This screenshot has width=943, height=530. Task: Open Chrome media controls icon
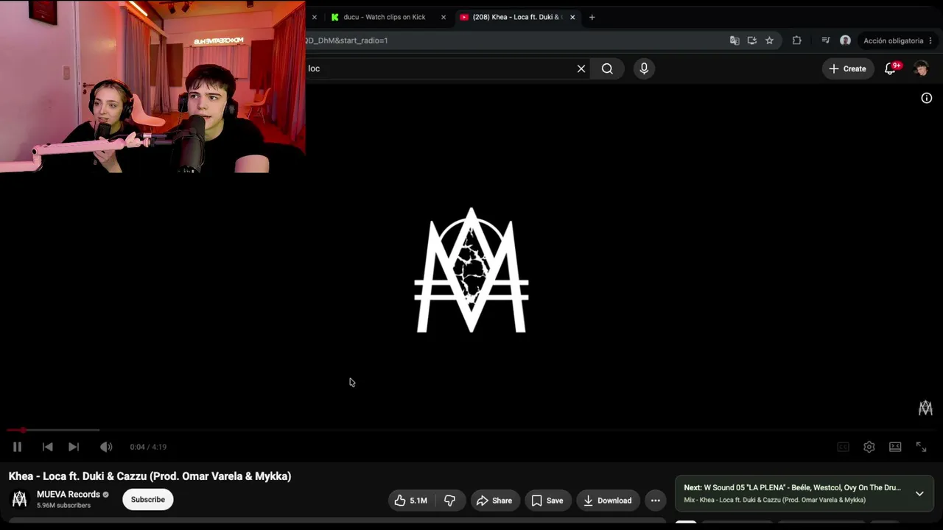click(x=826, y=40)
